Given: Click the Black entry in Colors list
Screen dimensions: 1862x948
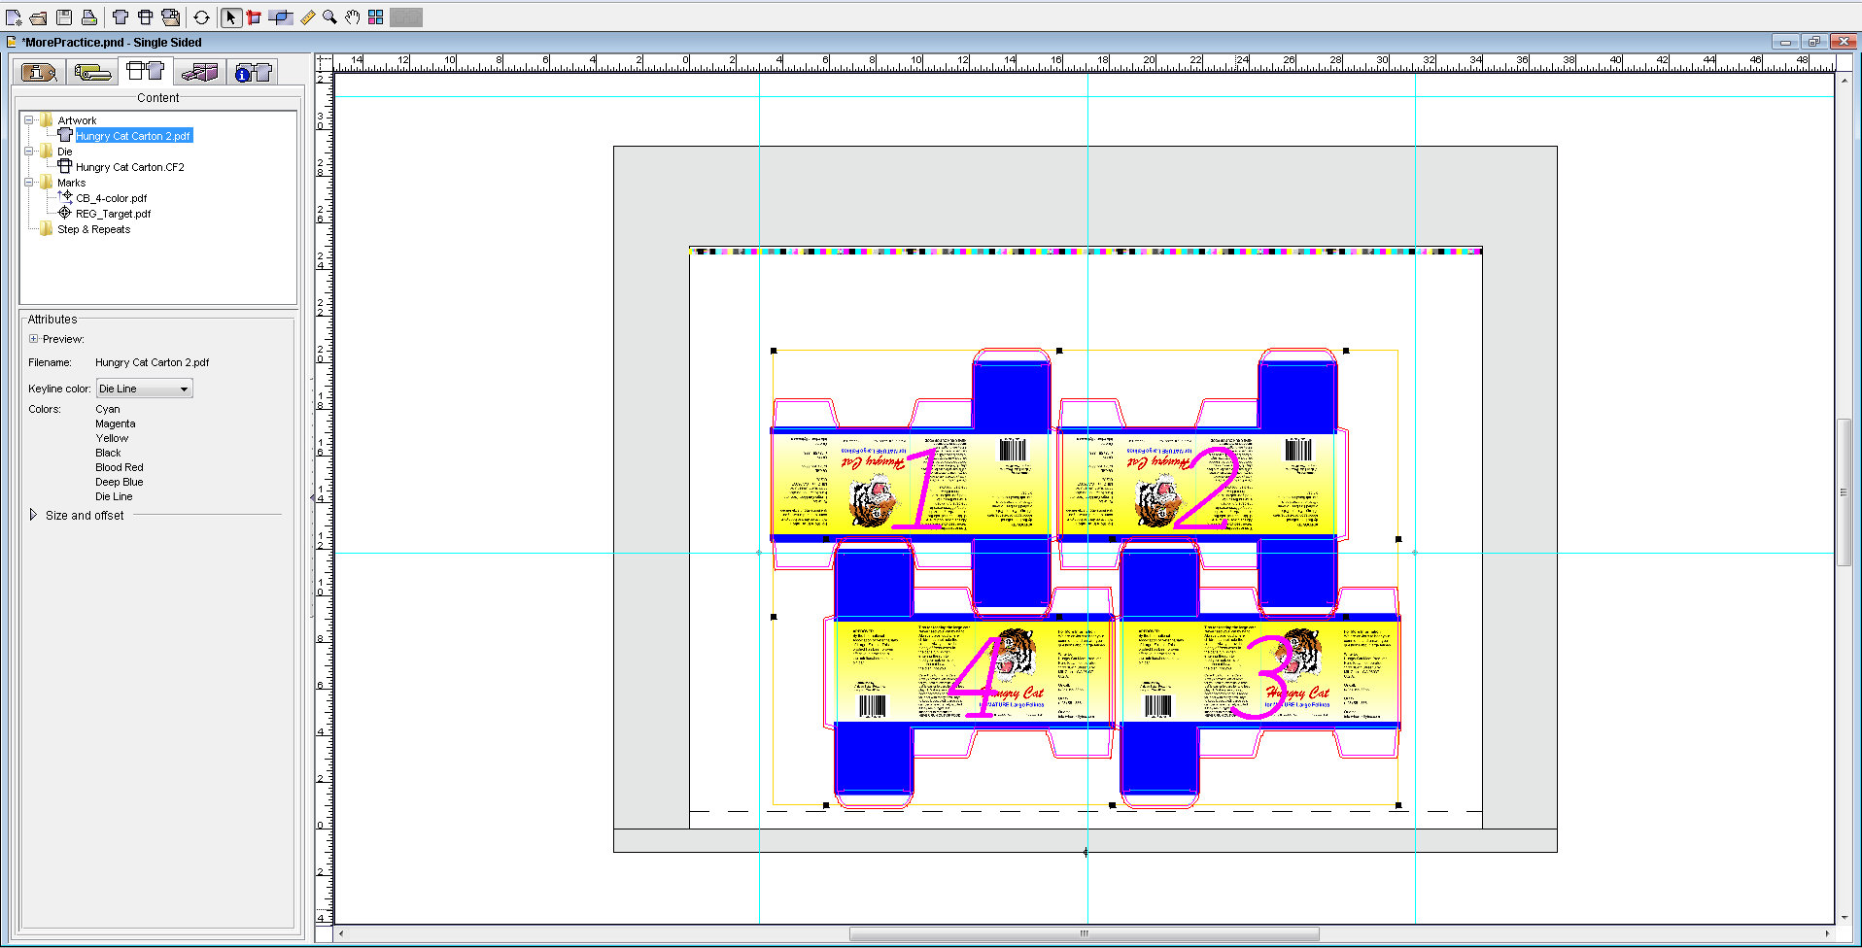Looking at the screenshot, I should (x=108, y=453).
